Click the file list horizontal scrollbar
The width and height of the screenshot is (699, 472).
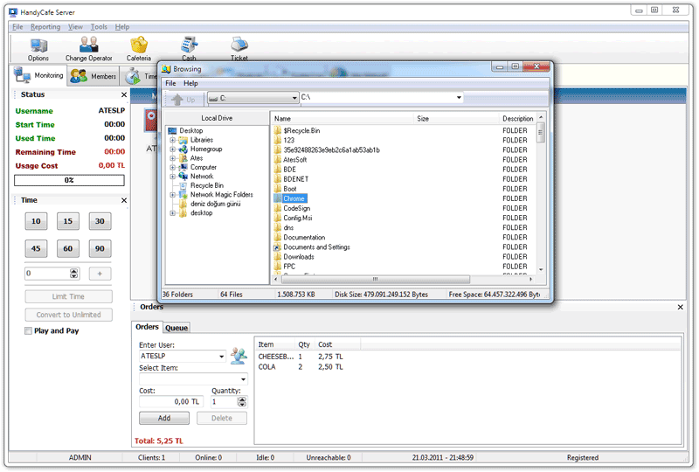402,280
